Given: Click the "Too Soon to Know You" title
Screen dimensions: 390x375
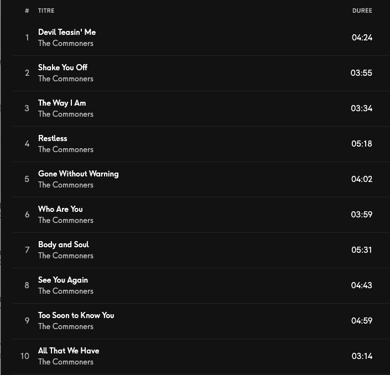Looking at the screenshot, I should [76, 315].
